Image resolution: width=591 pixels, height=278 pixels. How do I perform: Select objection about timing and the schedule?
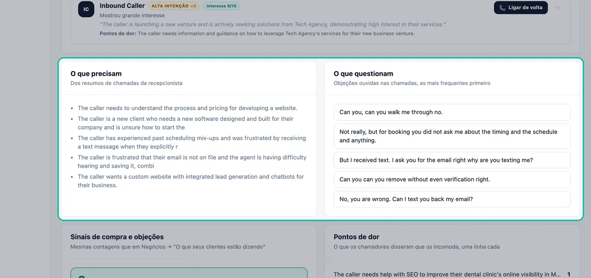point(452,136)
